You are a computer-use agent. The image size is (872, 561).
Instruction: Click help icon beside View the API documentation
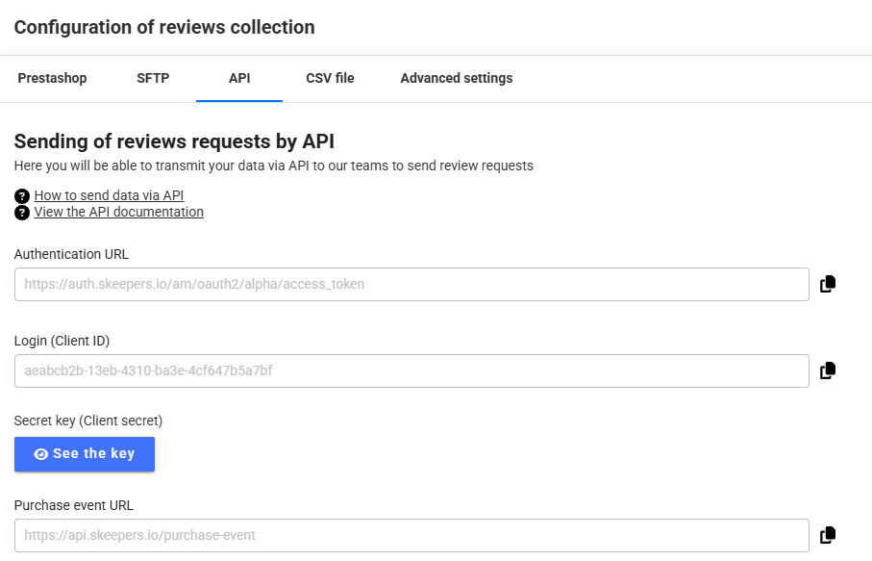tap(22, 213)
